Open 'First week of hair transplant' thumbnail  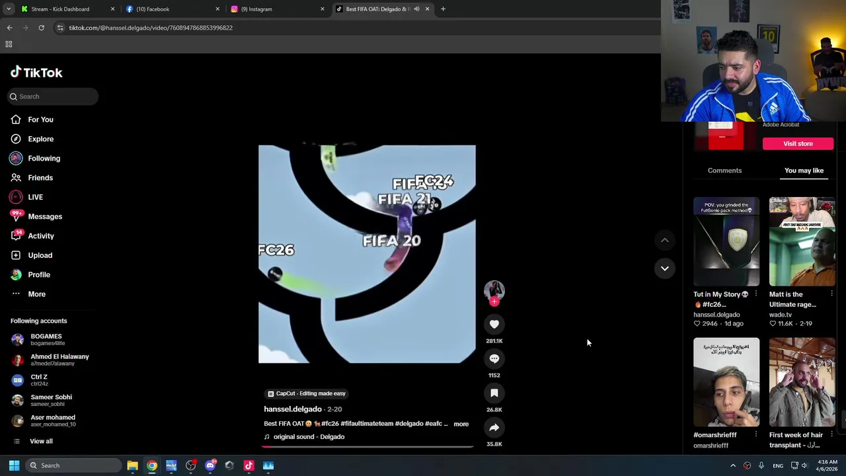point(802,382)
